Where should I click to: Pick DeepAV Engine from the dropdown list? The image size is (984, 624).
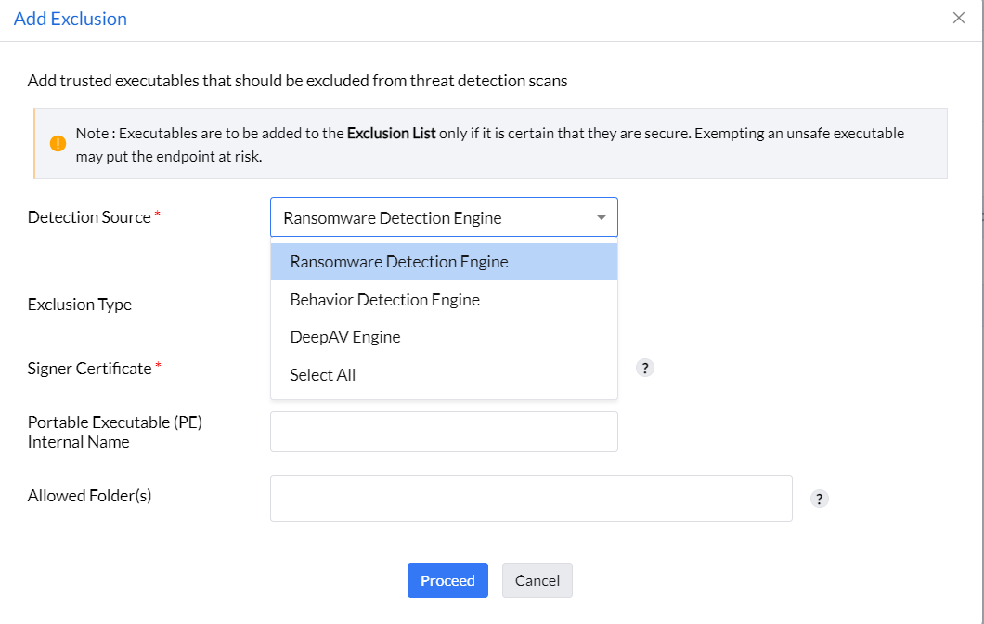[345, 337]
